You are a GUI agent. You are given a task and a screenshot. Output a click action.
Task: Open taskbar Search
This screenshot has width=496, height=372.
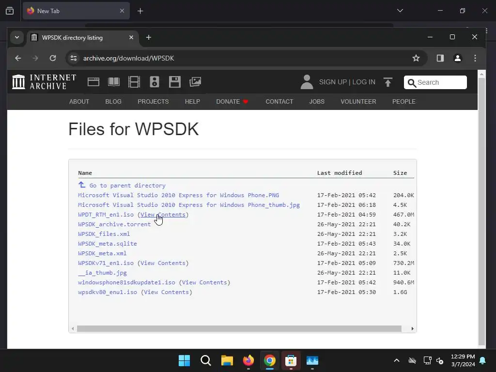tap(205, 360)
